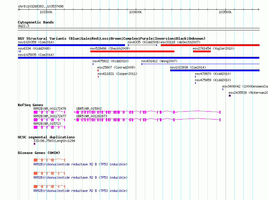Select the nsv1023938 (Coe2014) blue bar
Viewport: 268px width, 200px height.
click(215, 70)
